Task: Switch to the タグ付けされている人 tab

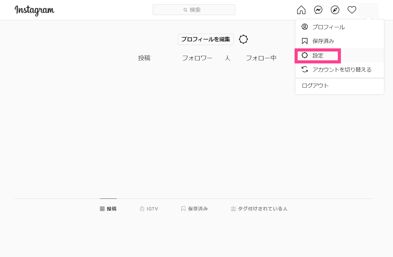Action: pos(259,209)
